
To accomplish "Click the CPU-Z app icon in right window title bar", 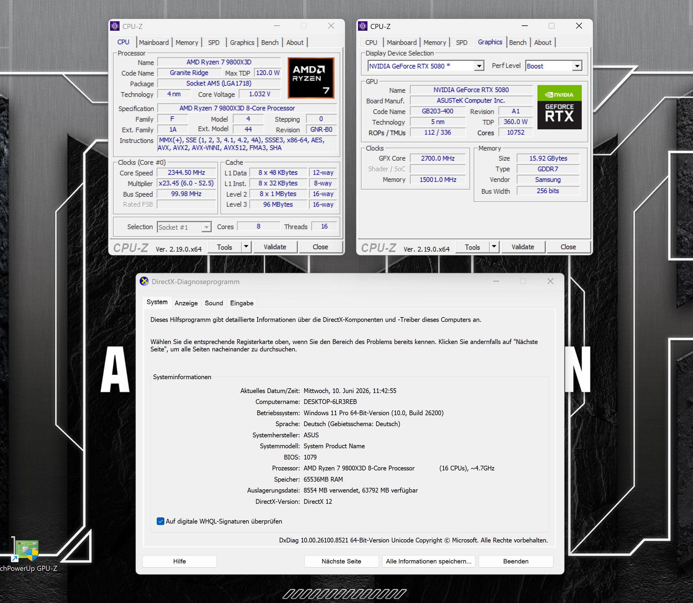I will click(x=363, y=26).
